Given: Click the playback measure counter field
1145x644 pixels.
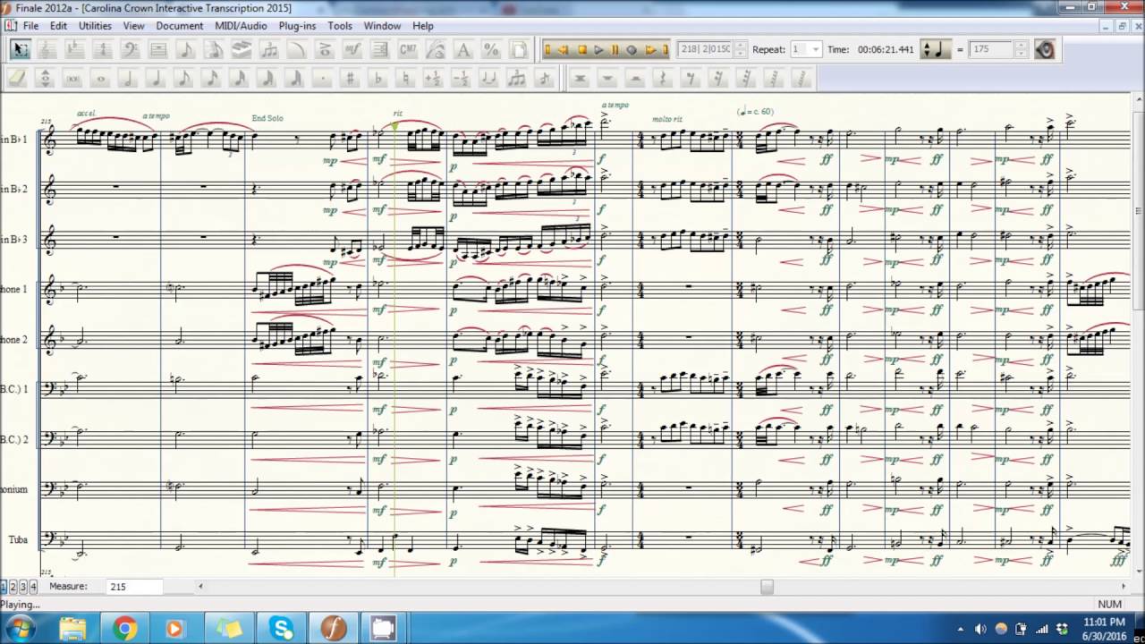Looking at the screenshot, I should [x=705, y=50].
